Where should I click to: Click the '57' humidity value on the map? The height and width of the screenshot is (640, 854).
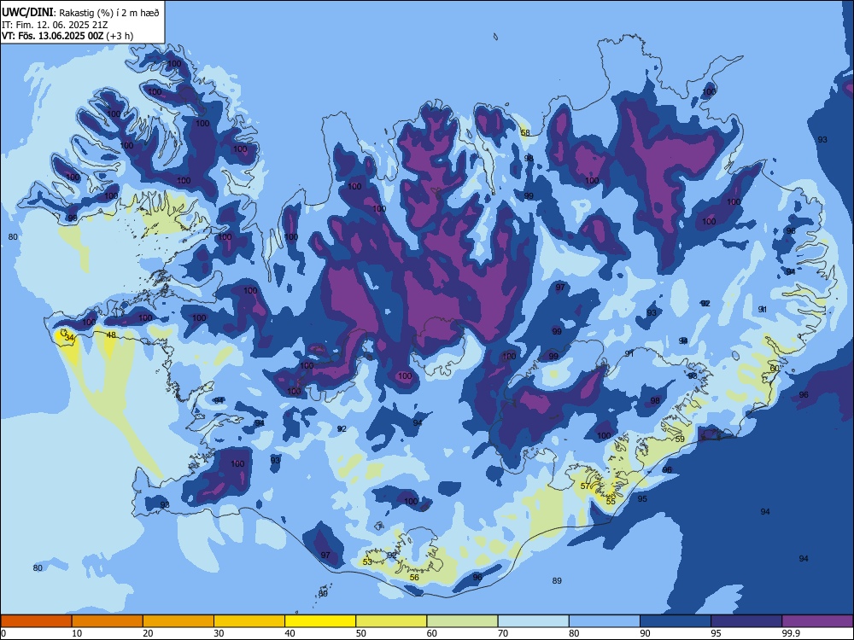click(x=585, y=486)
